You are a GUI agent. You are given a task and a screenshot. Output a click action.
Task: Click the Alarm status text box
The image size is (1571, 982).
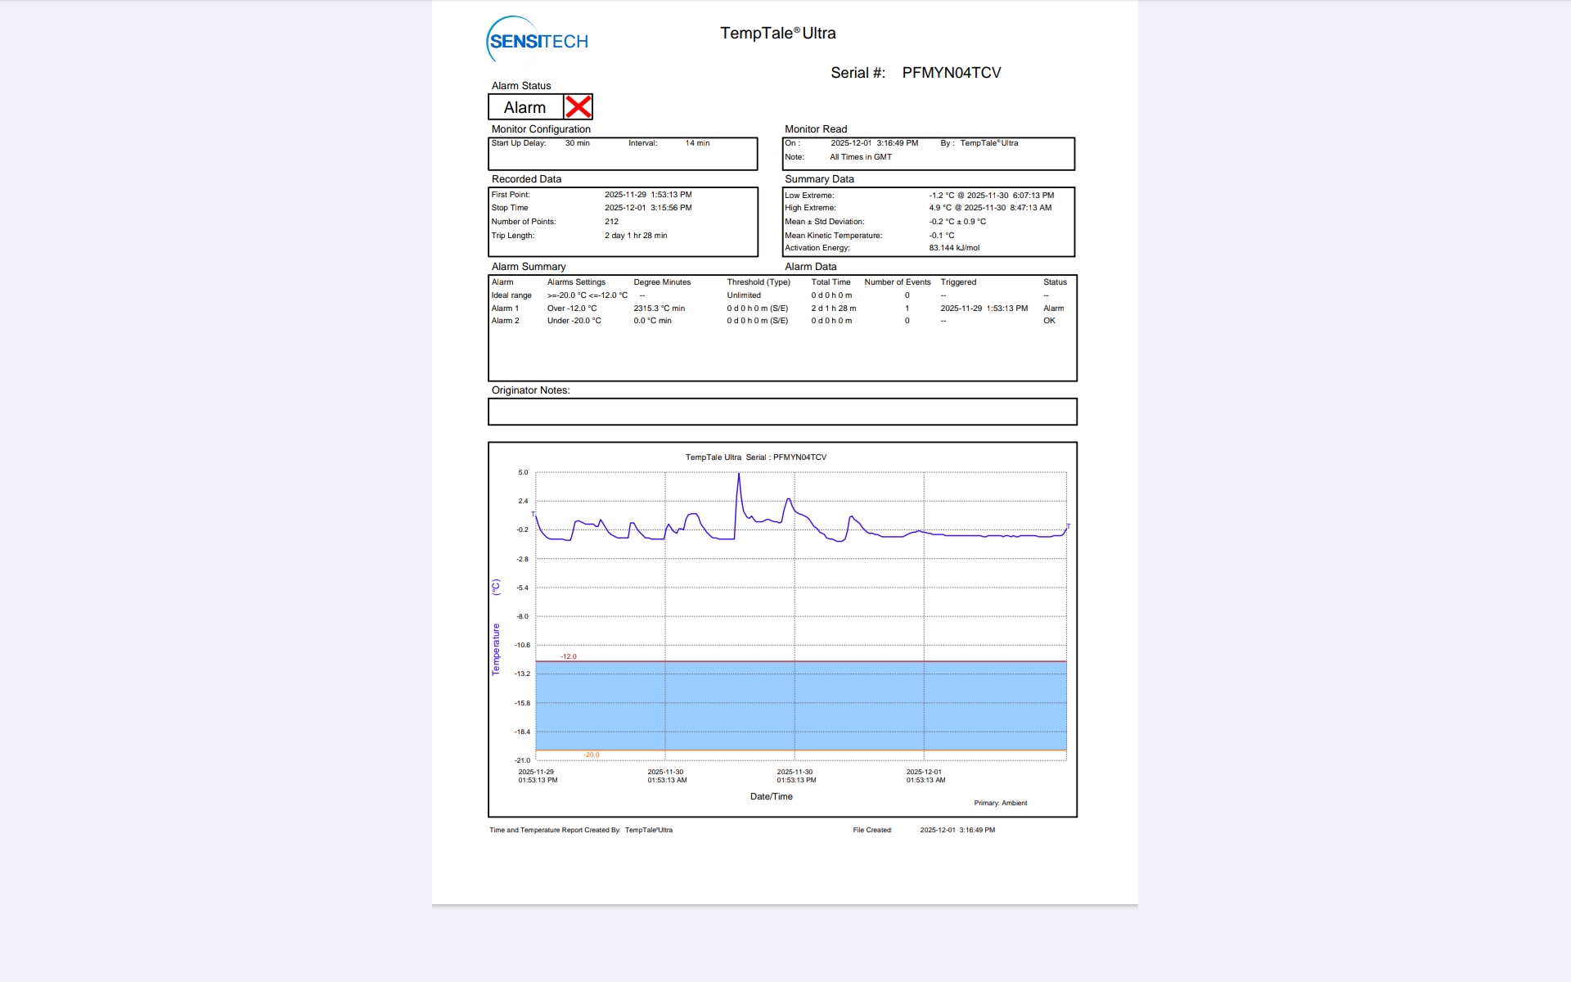[525, 107]
